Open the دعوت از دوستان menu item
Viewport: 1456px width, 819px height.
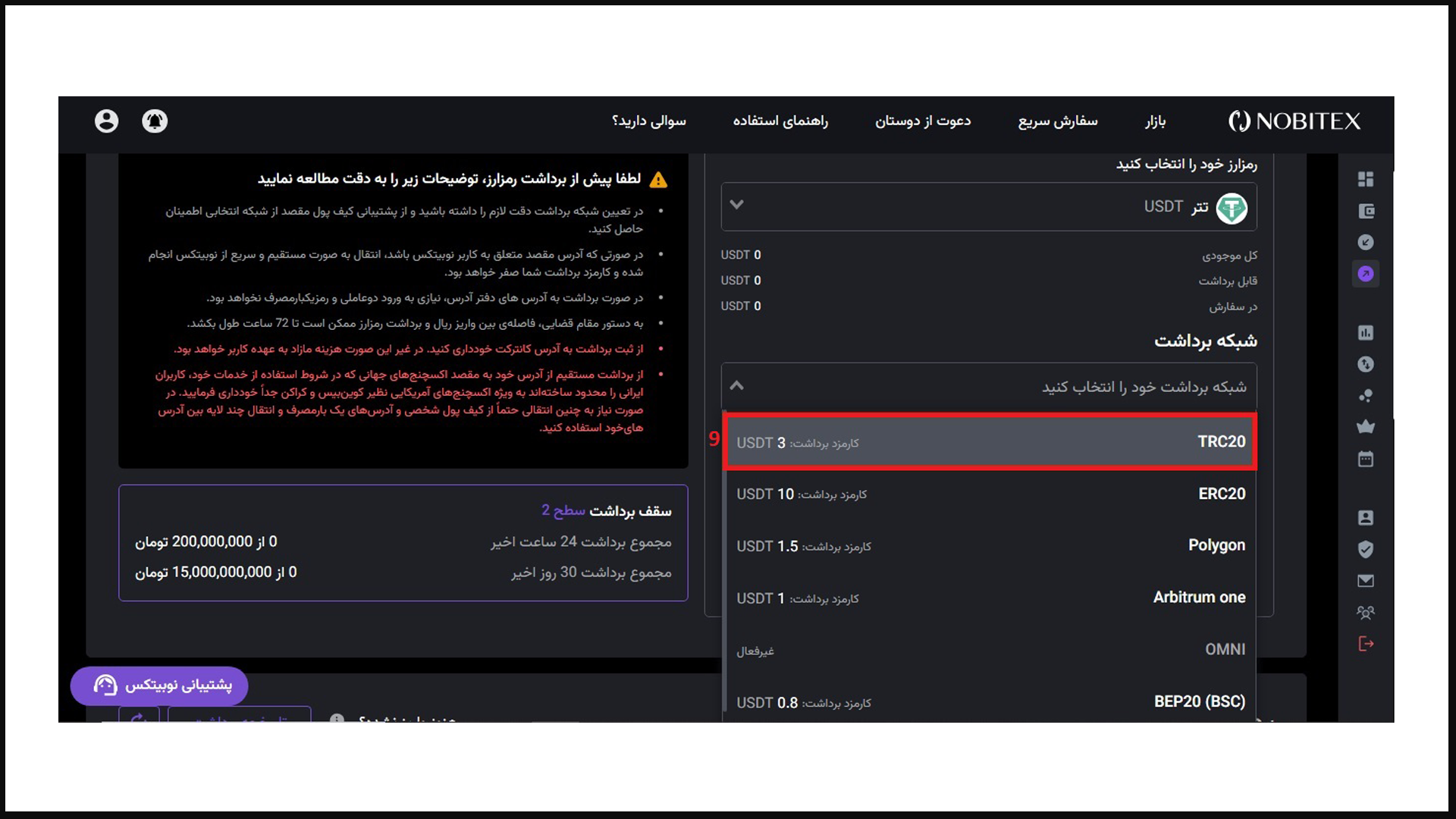click(923, 121)
